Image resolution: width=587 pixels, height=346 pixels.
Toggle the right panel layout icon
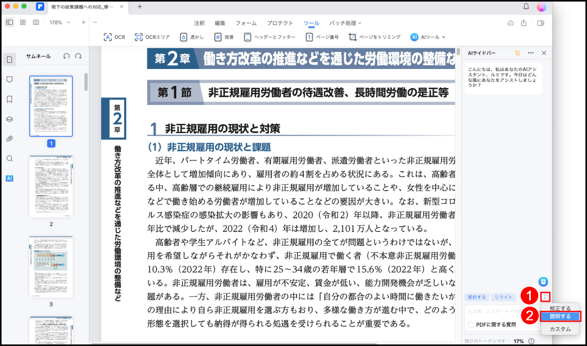pyautogui.click(x=541, y=23)
